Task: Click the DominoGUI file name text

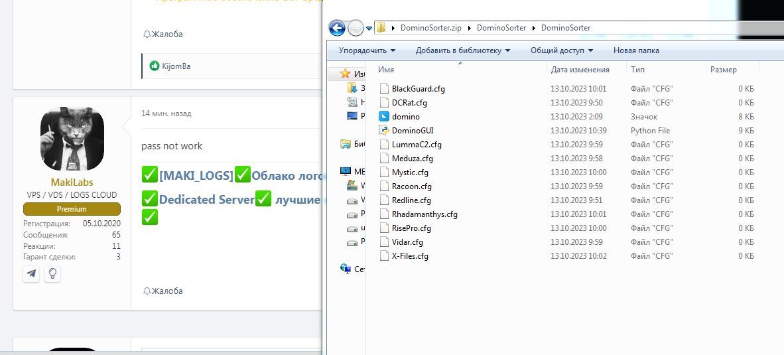Action: (413, 131)
